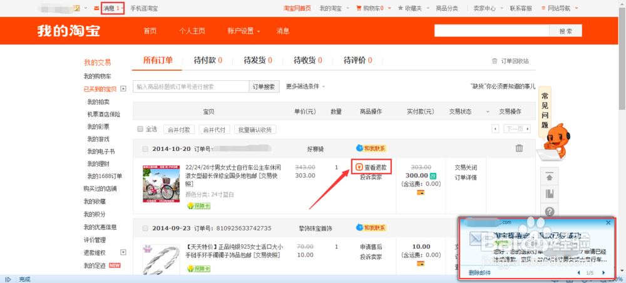Screen dimensions: 626x283
Task: Open 常见问题 help panel
Action: click(545, 110)
